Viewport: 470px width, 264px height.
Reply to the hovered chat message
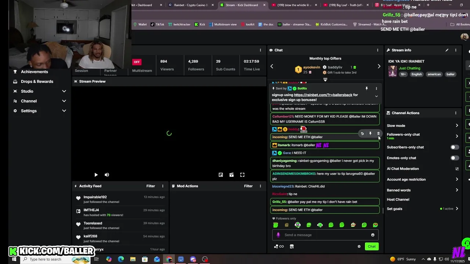point(362,134)
